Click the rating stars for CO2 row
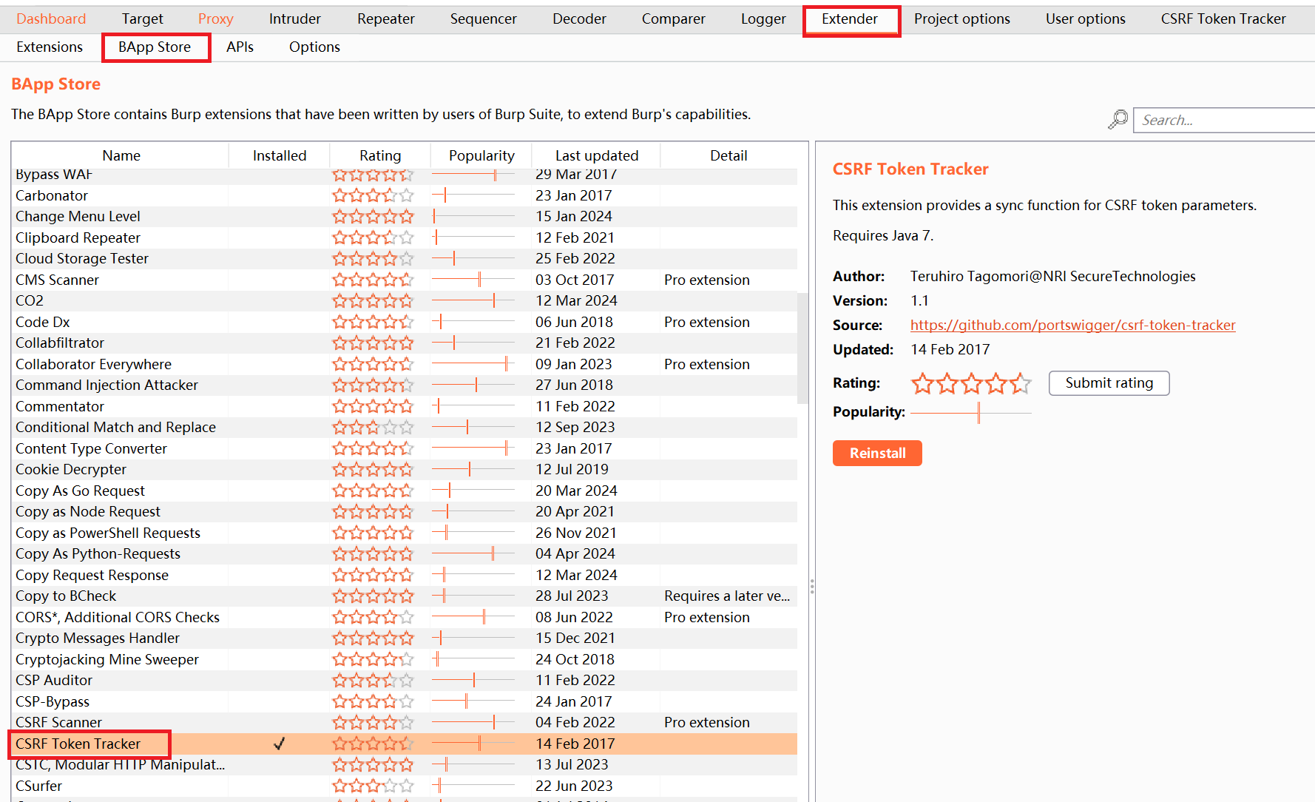1315x802 pixels. (x=373, y=300)
